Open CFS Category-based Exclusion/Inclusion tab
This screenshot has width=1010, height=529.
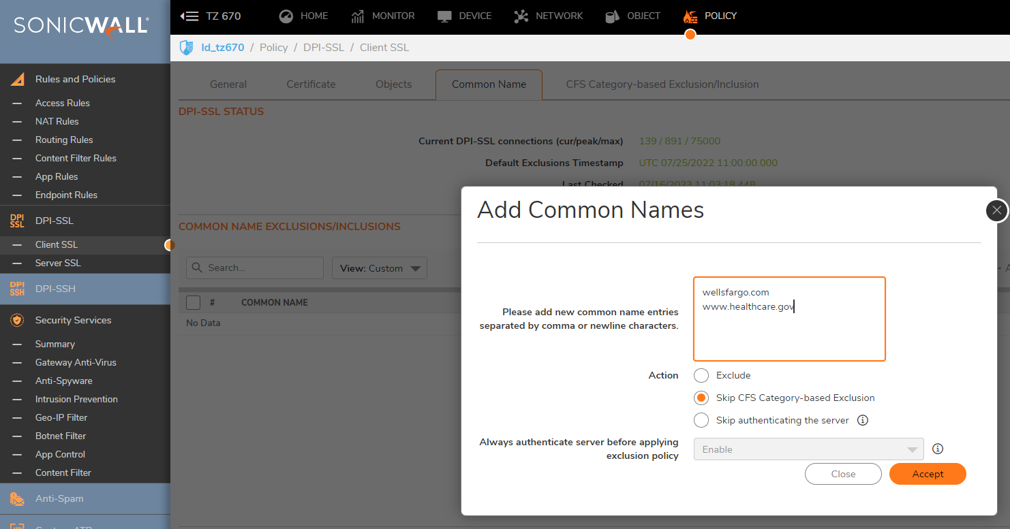coord(662,84)
